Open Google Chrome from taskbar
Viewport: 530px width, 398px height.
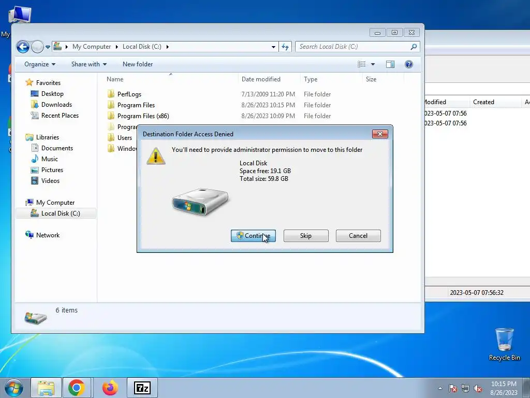click(x=77, y=388)
